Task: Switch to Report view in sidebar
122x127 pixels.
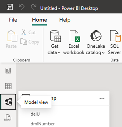Action: [x=8, y=71]
